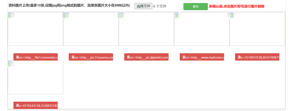The image size is (290, 111).
Task: Click broken image icon above u=4176524138
Action: coord(11,63)
